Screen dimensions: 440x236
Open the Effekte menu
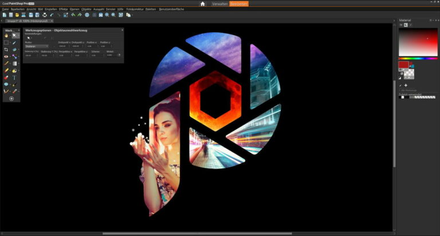pos(63,9)
